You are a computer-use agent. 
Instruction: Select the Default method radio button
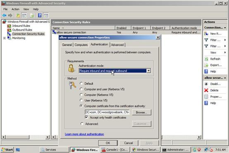[81, 83]
